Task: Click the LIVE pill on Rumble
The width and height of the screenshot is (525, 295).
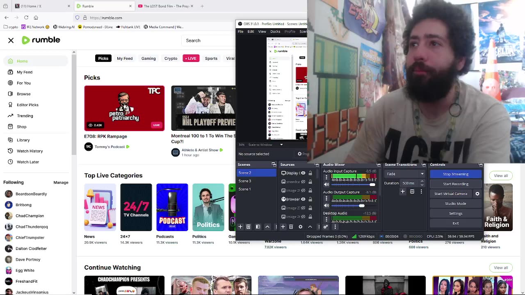Action: point(191,59)
